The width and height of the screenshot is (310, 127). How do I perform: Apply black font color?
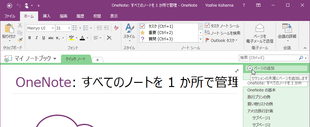[82, 38]
